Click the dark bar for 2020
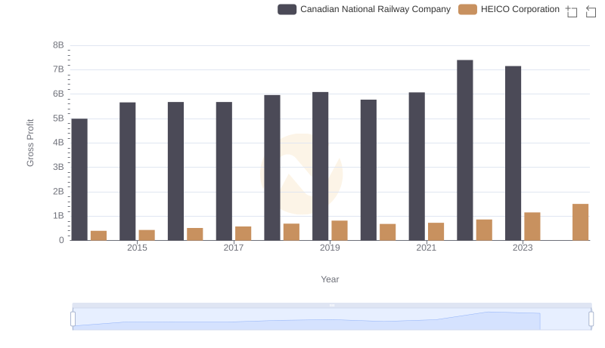This screenshot has width=605, height=348. click(x=368, y=170)
